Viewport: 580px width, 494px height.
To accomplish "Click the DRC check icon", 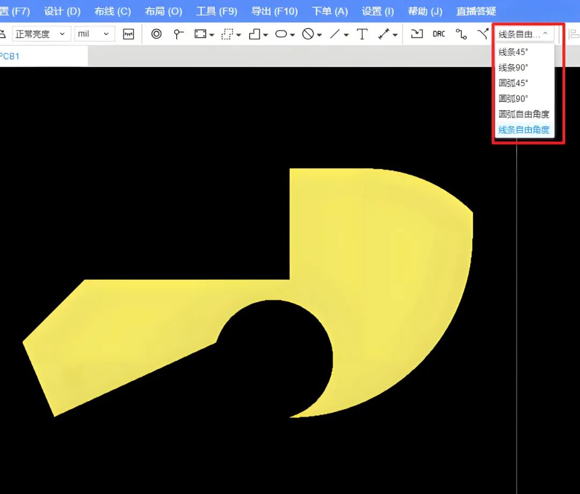I will click(x=439, y=34).
